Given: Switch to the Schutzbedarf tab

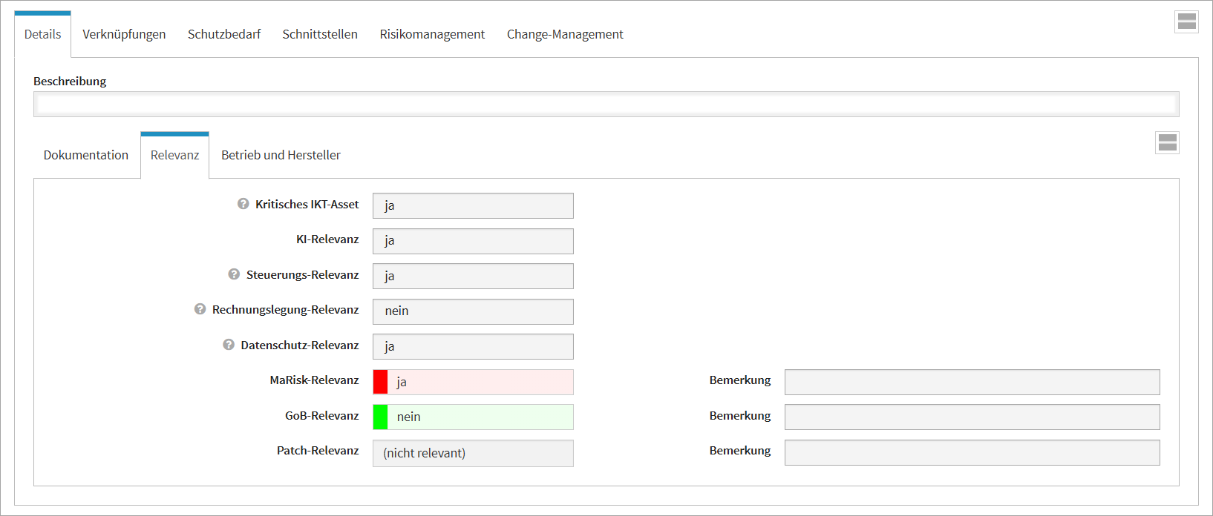Looking at the screenshot, I should pos(224,34).
